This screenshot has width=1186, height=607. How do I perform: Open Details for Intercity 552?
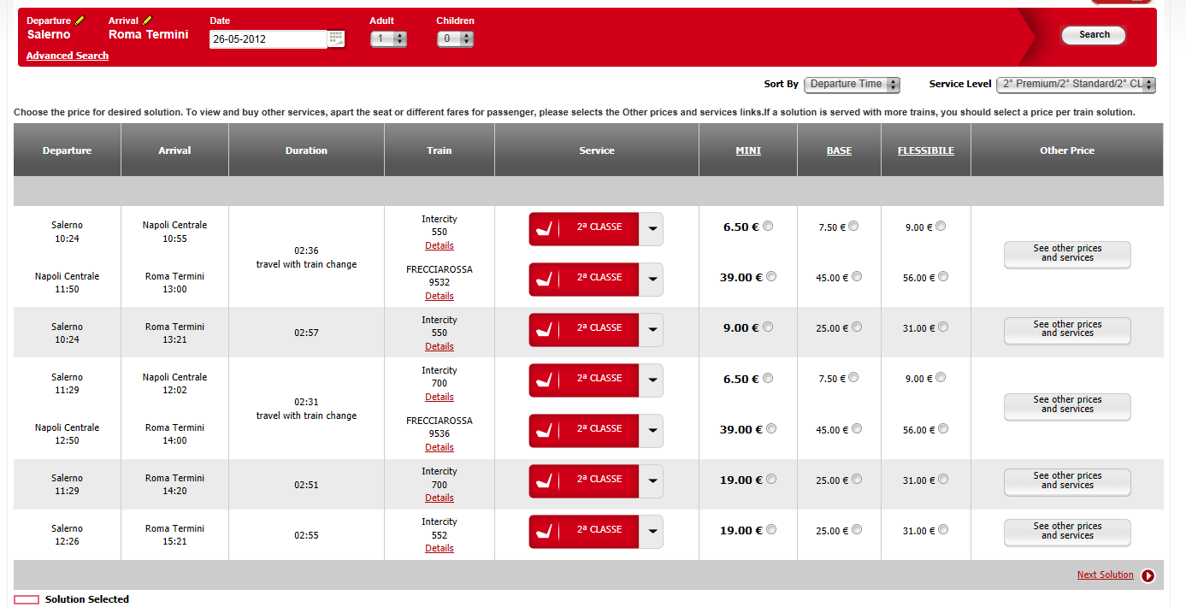point(440,548)
